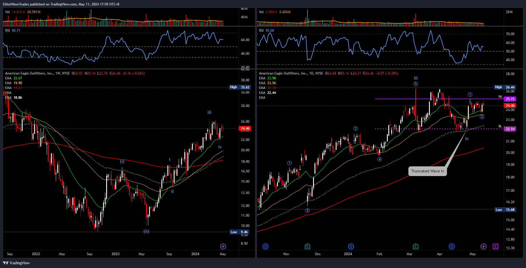Select the (ii) wave label at the weekly low
The image size is (526, 268).
tap(146, 231)
